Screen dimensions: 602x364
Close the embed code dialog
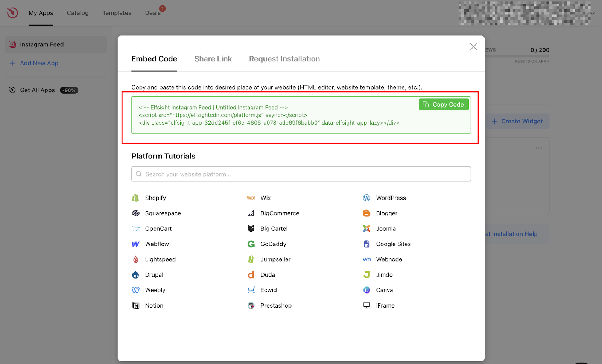(473, 47)
